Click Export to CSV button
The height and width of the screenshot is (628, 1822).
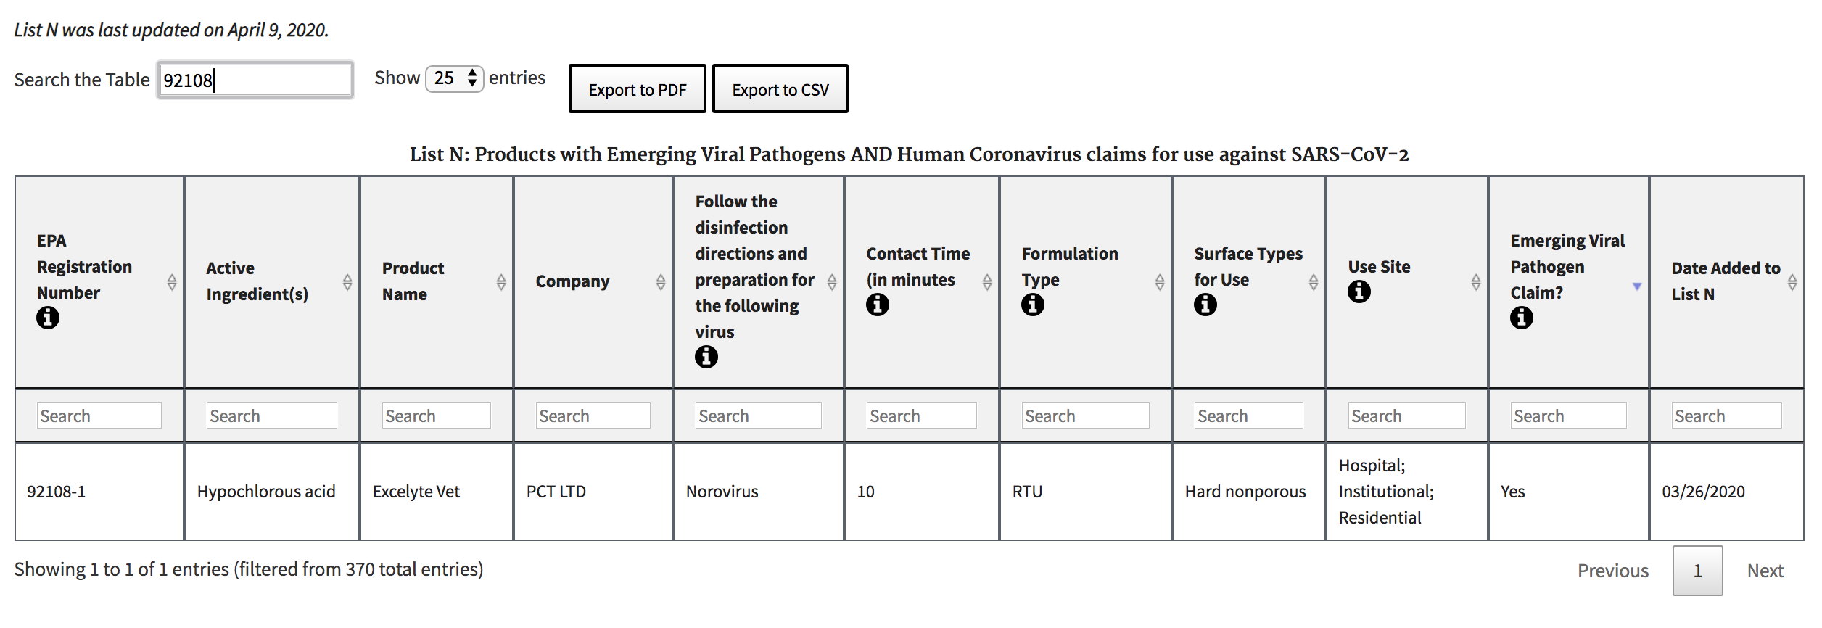tap(780, 89)
